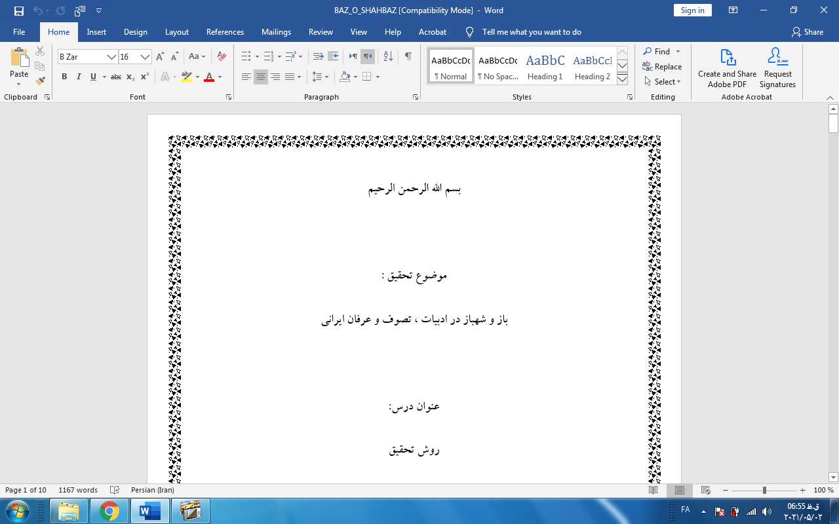Click the Clear All Formatting icon
Screen dimensions: 839x524
click(x=222, y=57)
